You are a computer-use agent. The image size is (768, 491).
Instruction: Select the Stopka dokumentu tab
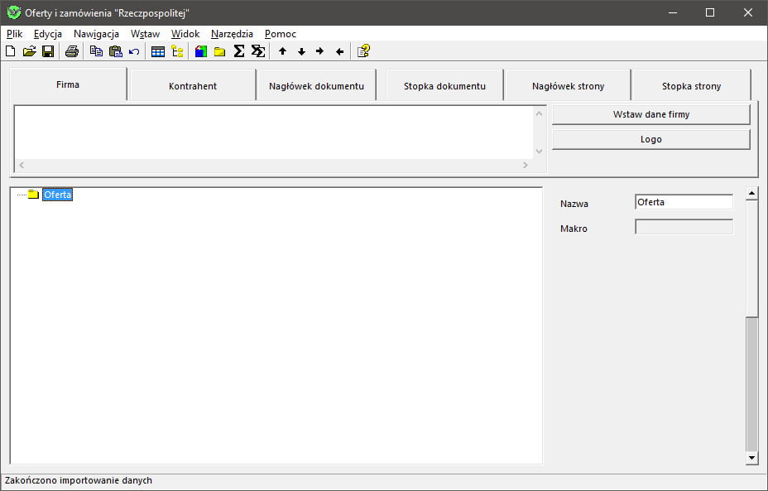click(444, 86)
